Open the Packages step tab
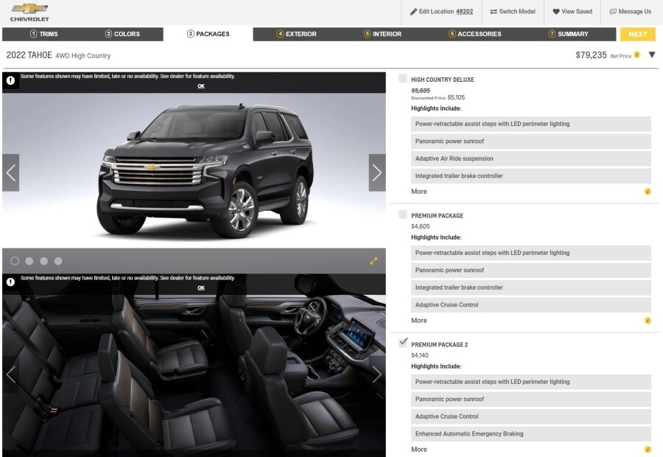The image size is (663, 457). [x=208, y=34]
